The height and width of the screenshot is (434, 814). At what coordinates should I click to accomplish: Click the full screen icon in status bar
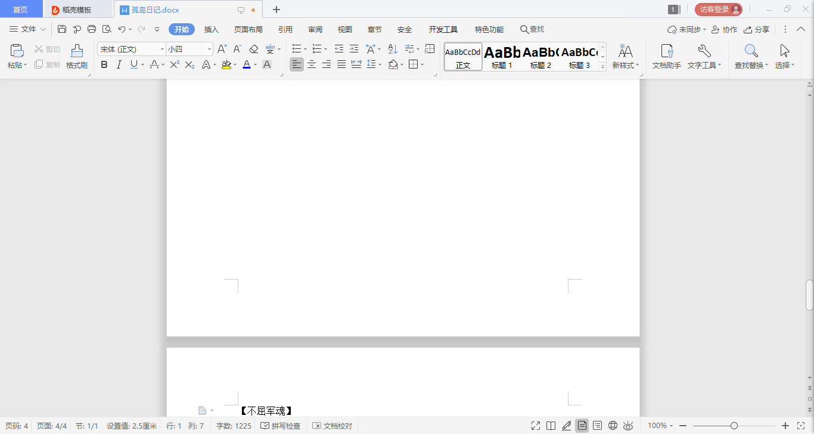(x=536, y=426)
